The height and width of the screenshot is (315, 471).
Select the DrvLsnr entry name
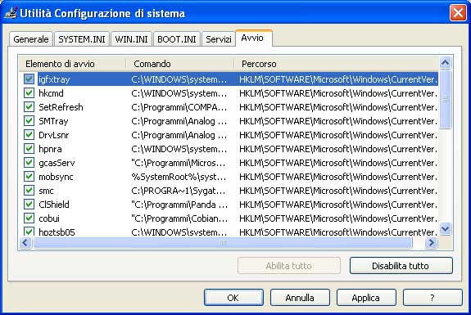(x=54, y=135)
